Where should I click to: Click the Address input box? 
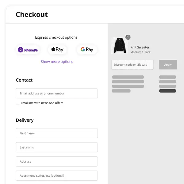coord(57,162)
